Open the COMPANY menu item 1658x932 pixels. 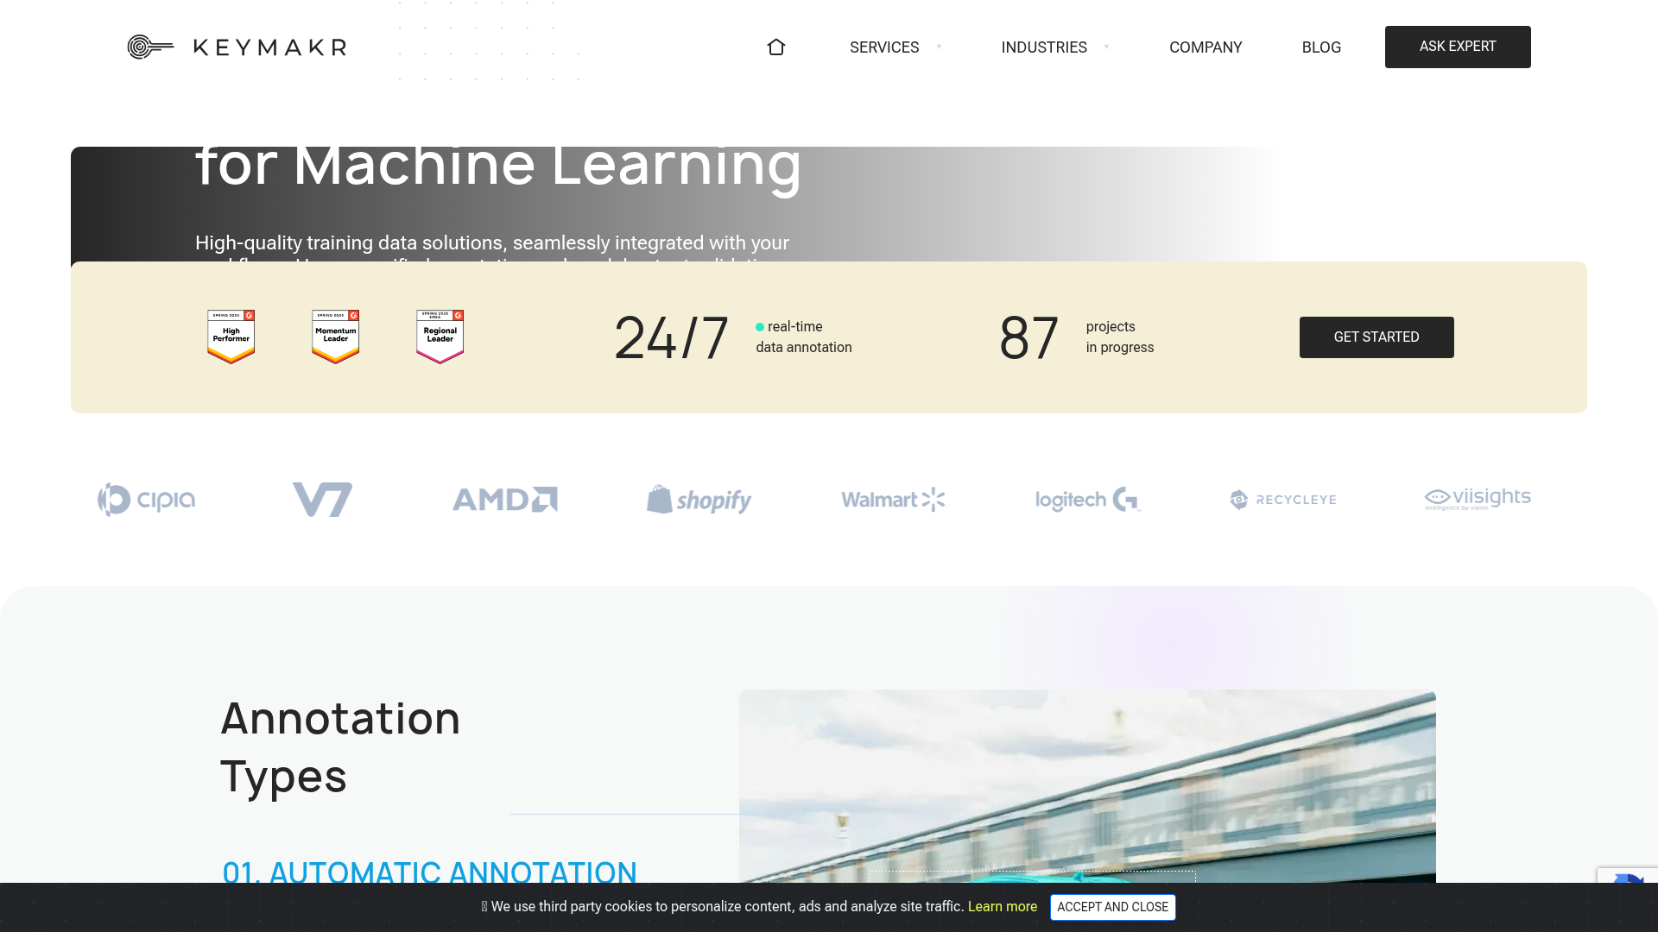1206,47
